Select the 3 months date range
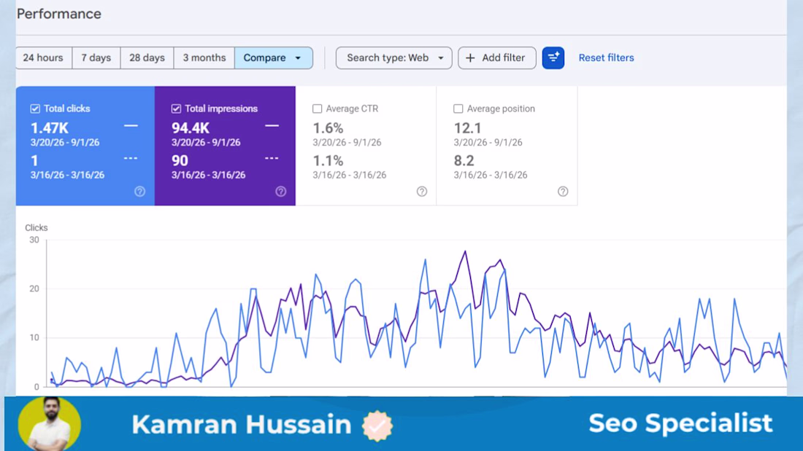 204,58
